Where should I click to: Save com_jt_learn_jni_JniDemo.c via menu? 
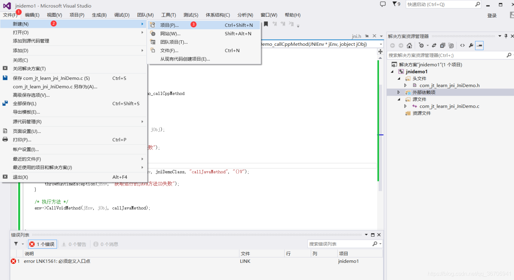74,78
